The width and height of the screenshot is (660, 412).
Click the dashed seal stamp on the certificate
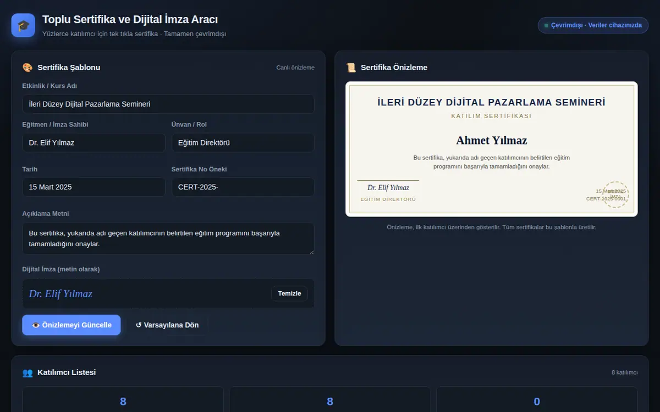pyautogui.click(x=615, y=194)
